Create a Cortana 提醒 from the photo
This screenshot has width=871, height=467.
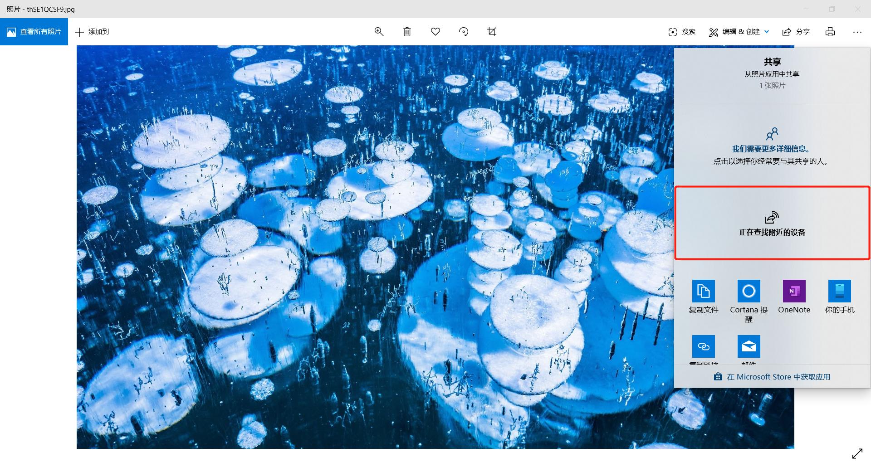(749, 297)
